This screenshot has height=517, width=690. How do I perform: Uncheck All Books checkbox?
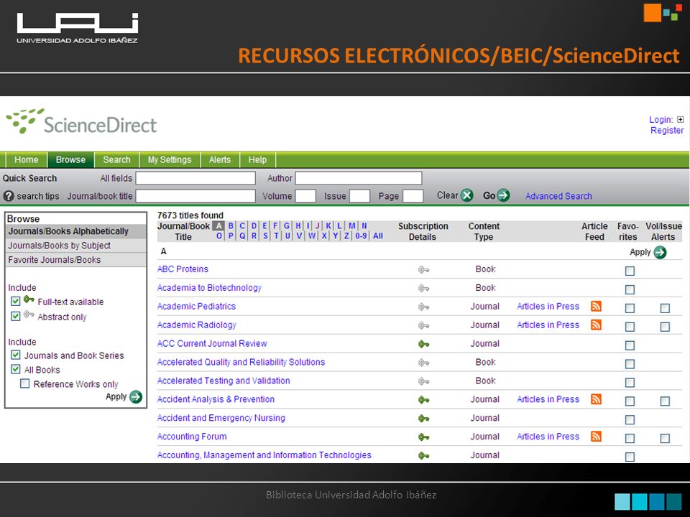tap(15, 369)
